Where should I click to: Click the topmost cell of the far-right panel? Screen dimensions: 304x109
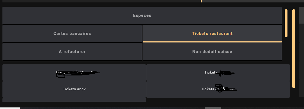(x=301, y=15)
